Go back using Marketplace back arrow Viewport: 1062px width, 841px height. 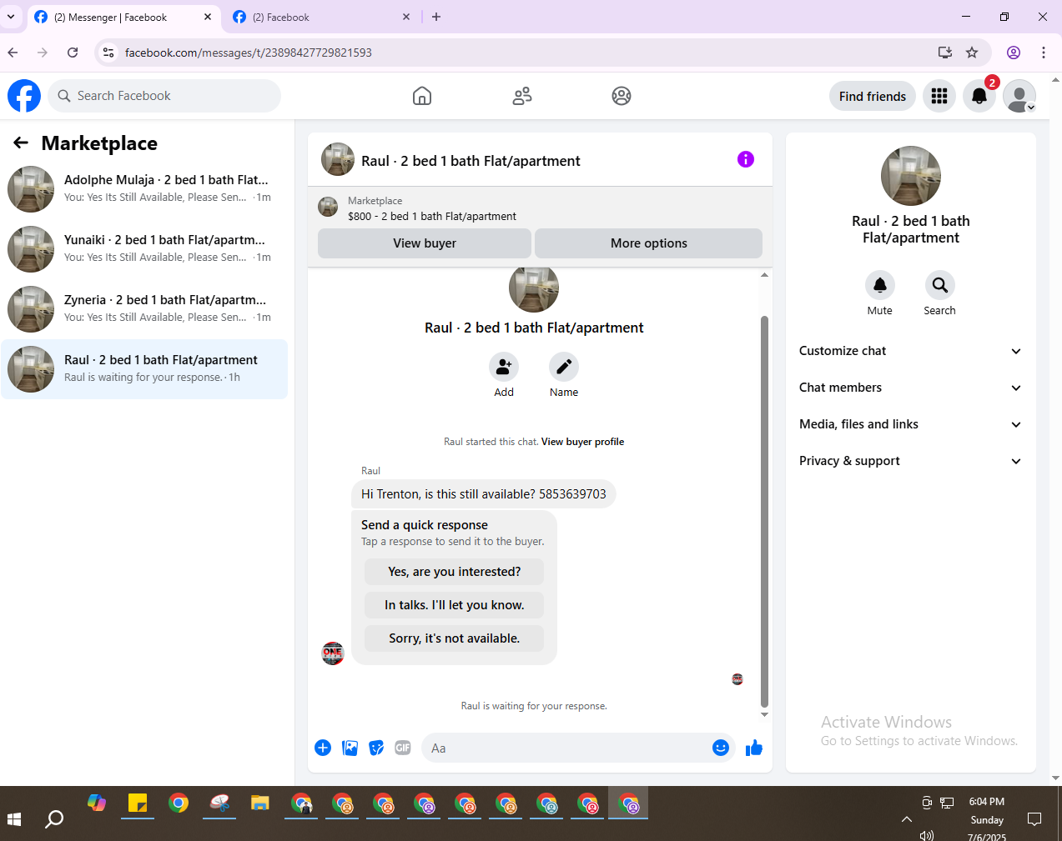pyautogui.click(x=21, y=143)
